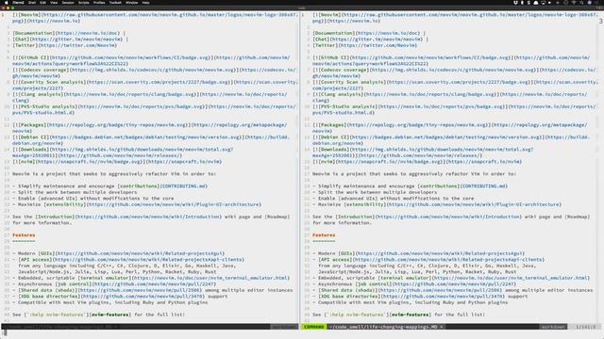Click the Downloads badge line in left pane
This screenshot has height=339, width=604.
(123, 153)
